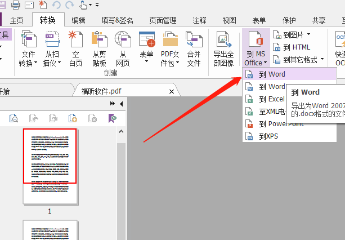Viewport: 345px width, 240px height.
Task: Open the 填写&签名 tab
Action: 117,20
